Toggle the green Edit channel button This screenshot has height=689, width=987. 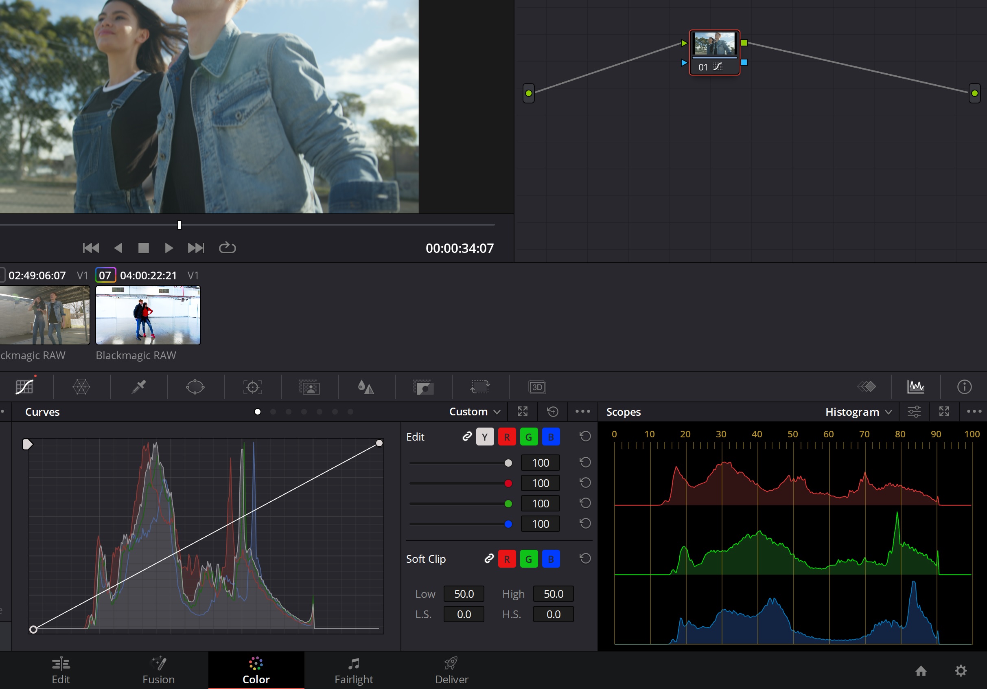pyautogui.click(x=529, y=437)
